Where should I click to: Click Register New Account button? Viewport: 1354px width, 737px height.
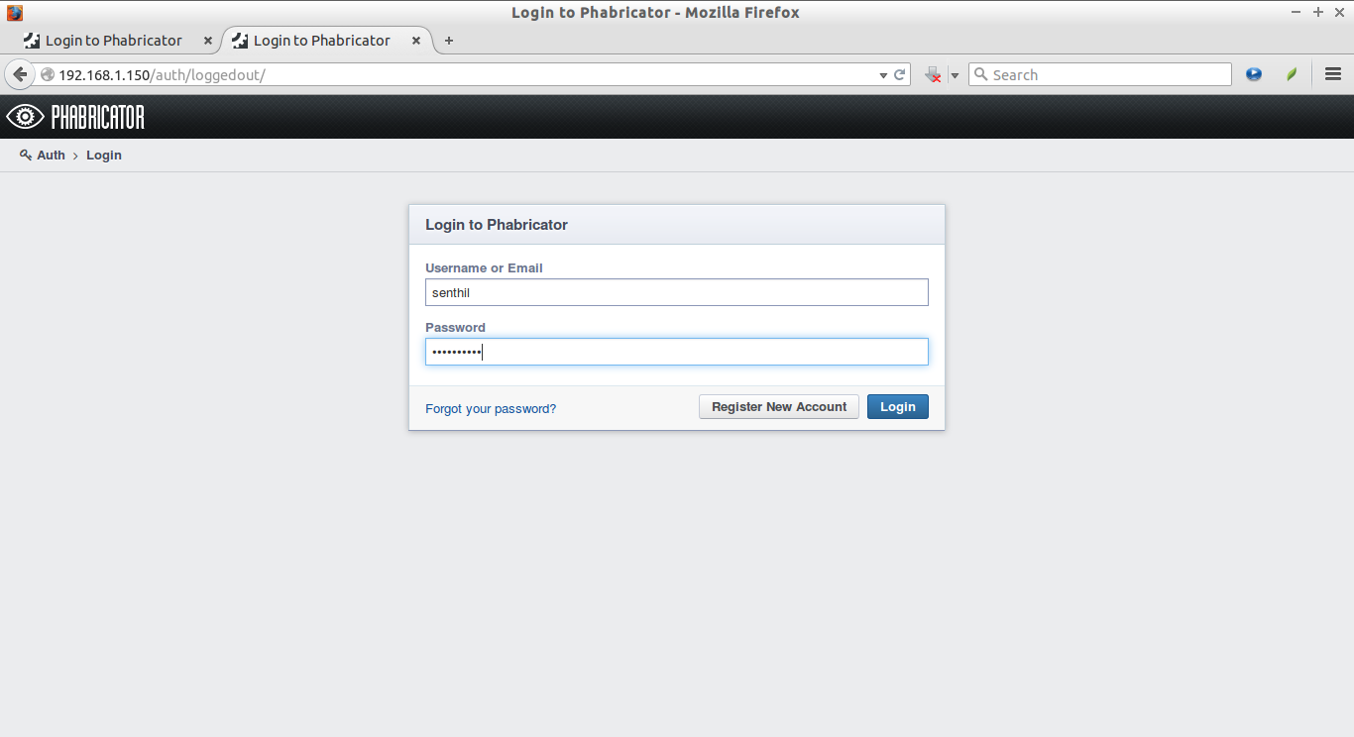point(779,406)
